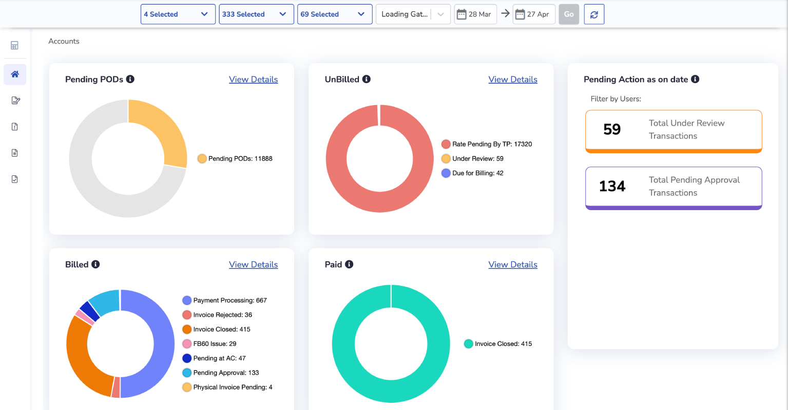The width and height of the screenshot is (788, 410).
Task: Expand the 4 Selected dropdown
Action: (178, 14)
